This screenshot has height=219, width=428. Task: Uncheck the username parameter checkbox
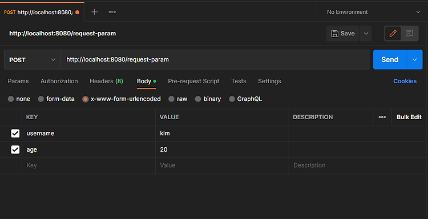pyautogui.click(x=15, y=133)
